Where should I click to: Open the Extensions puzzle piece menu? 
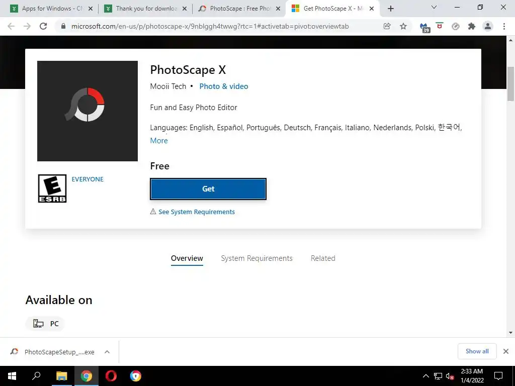tap(472, 26)
